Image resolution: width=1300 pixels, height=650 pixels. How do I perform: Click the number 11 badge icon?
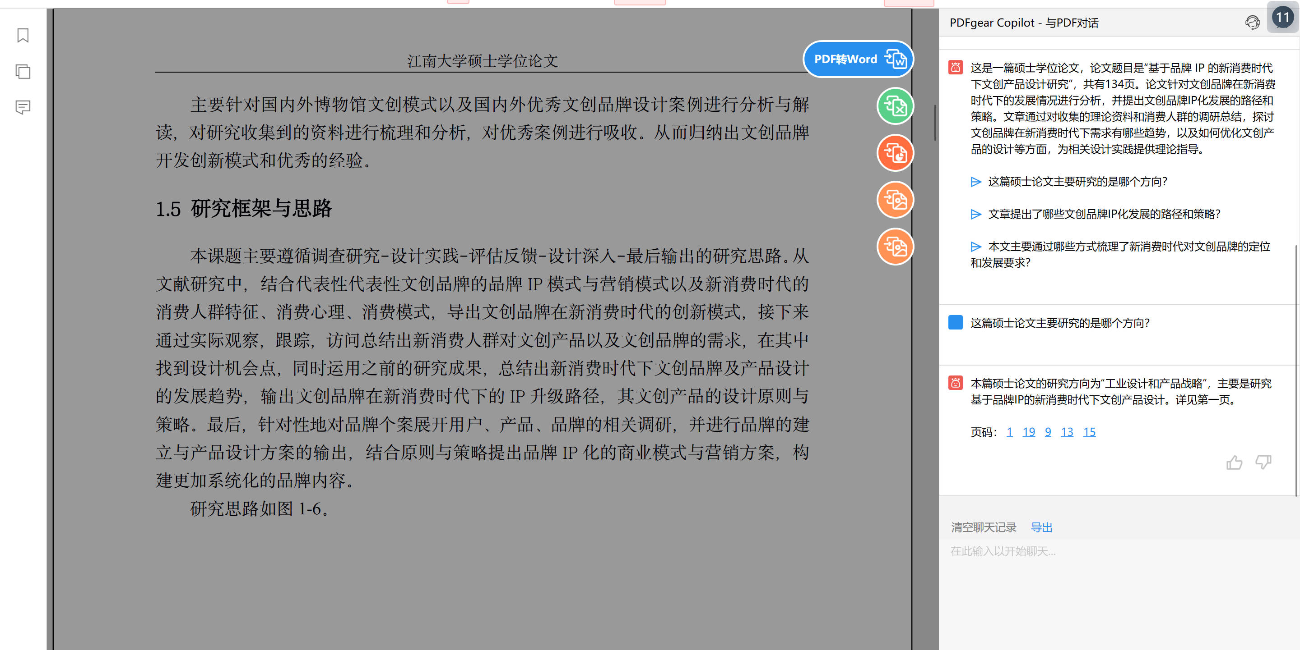[x=1282, y=18]
